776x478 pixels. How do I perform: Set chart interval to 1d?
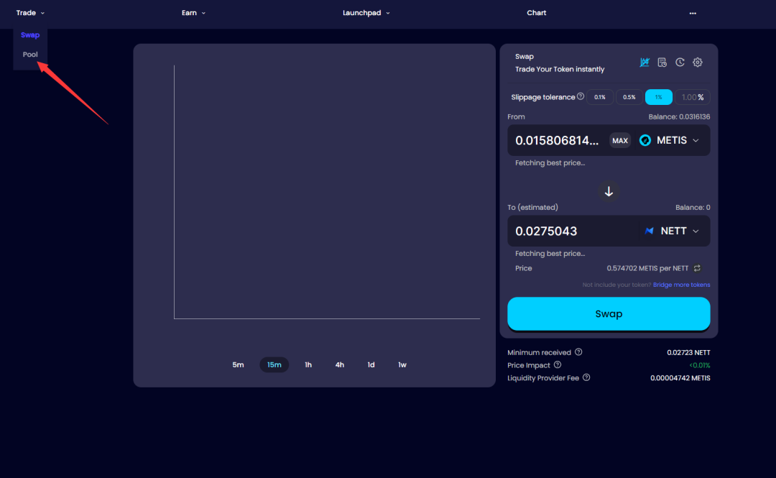tap(371, 364)
